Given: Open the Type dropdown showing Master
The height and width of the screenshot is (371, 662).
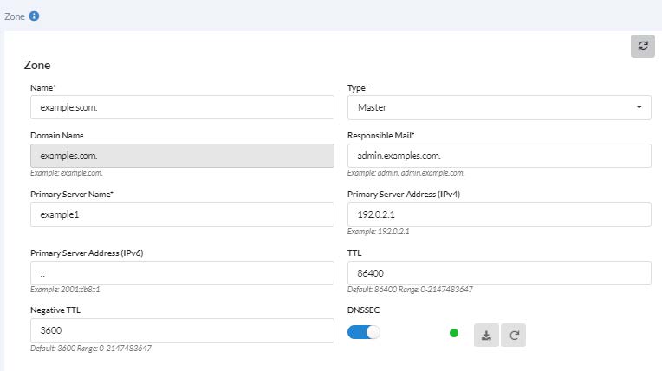Looking at the screenshot, I should 499,107.
